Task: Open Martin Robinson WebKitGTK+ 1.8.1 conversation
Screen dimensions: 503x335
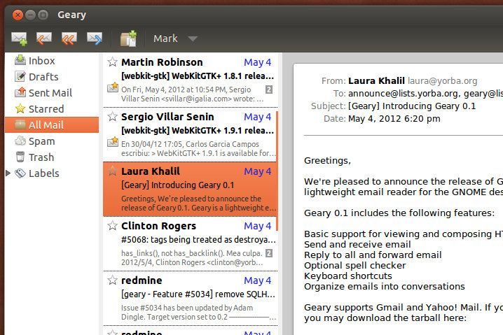Action: pyautogui.click(x=191, y=80)
